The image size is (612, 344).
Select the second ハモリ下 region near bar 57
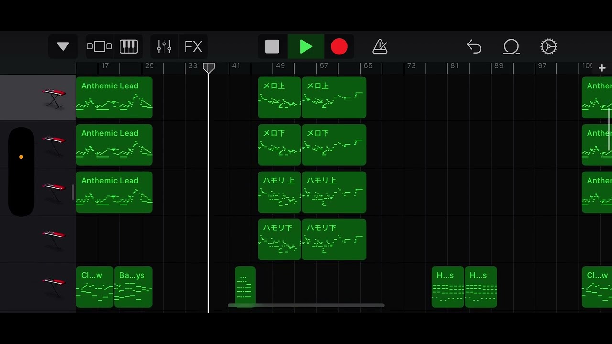tap(334, 239)
